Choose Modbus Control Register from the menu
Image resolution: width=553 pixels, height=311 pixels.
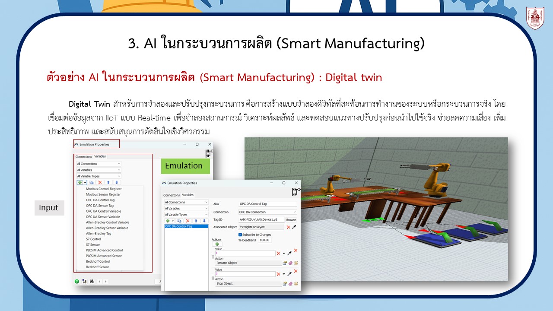point(104,189)
